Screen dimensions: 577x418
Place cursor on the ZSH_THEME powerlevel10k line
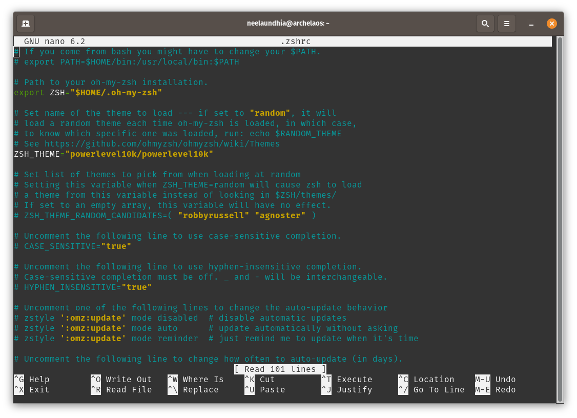click(114, 154)
